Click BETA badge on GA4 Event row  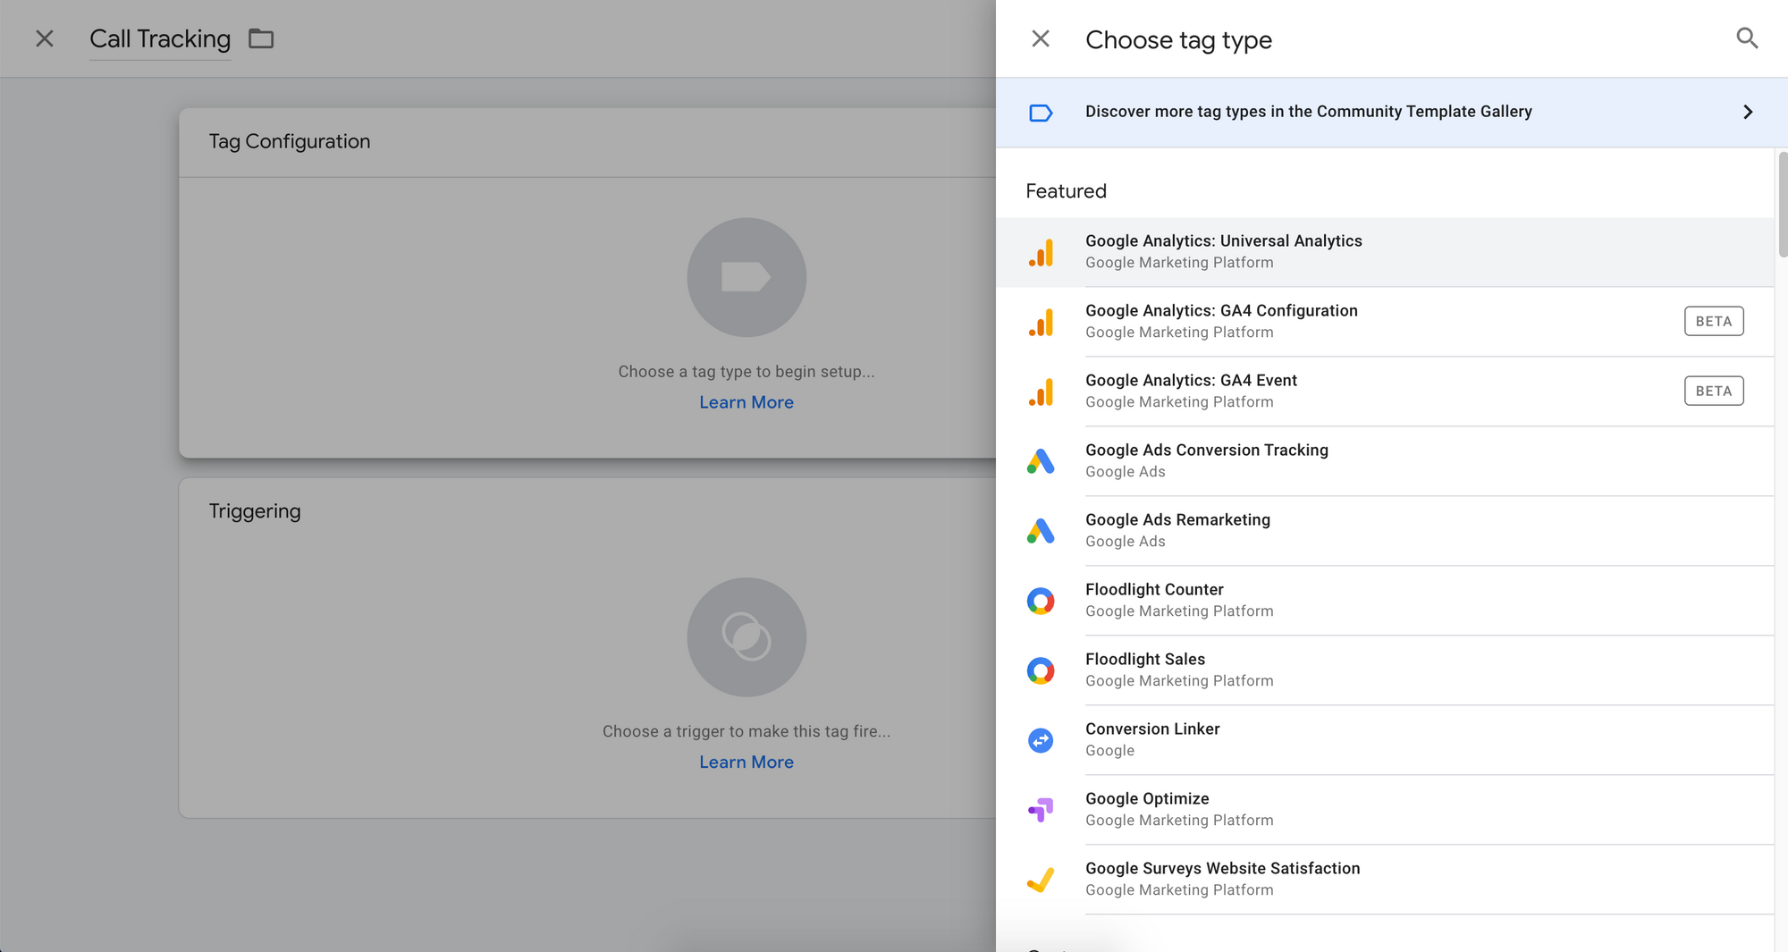point(1714,391)
